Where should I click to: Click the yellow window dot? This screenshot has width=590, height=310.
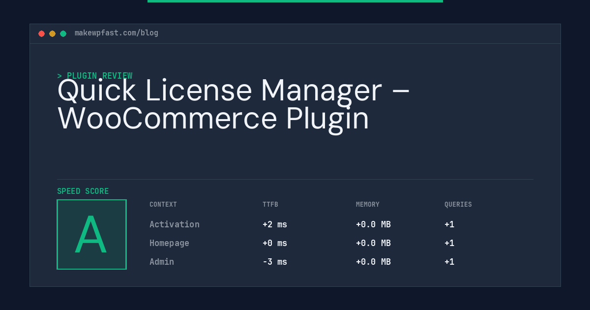(52, 33)
